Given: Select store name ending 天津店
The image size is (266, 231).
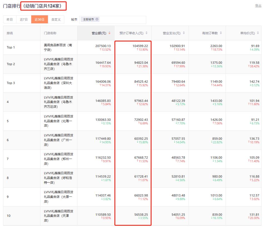Looking at the screenshot, I should 58,216.
